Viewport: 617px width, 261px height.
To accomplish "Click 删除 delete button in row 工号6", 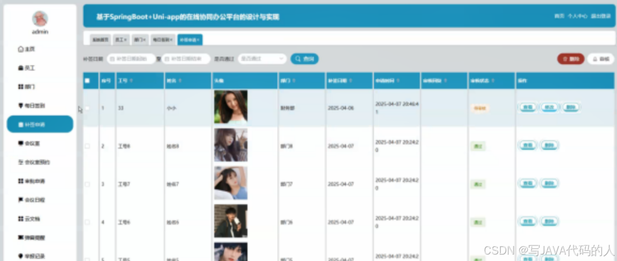I will pos(550,222).
